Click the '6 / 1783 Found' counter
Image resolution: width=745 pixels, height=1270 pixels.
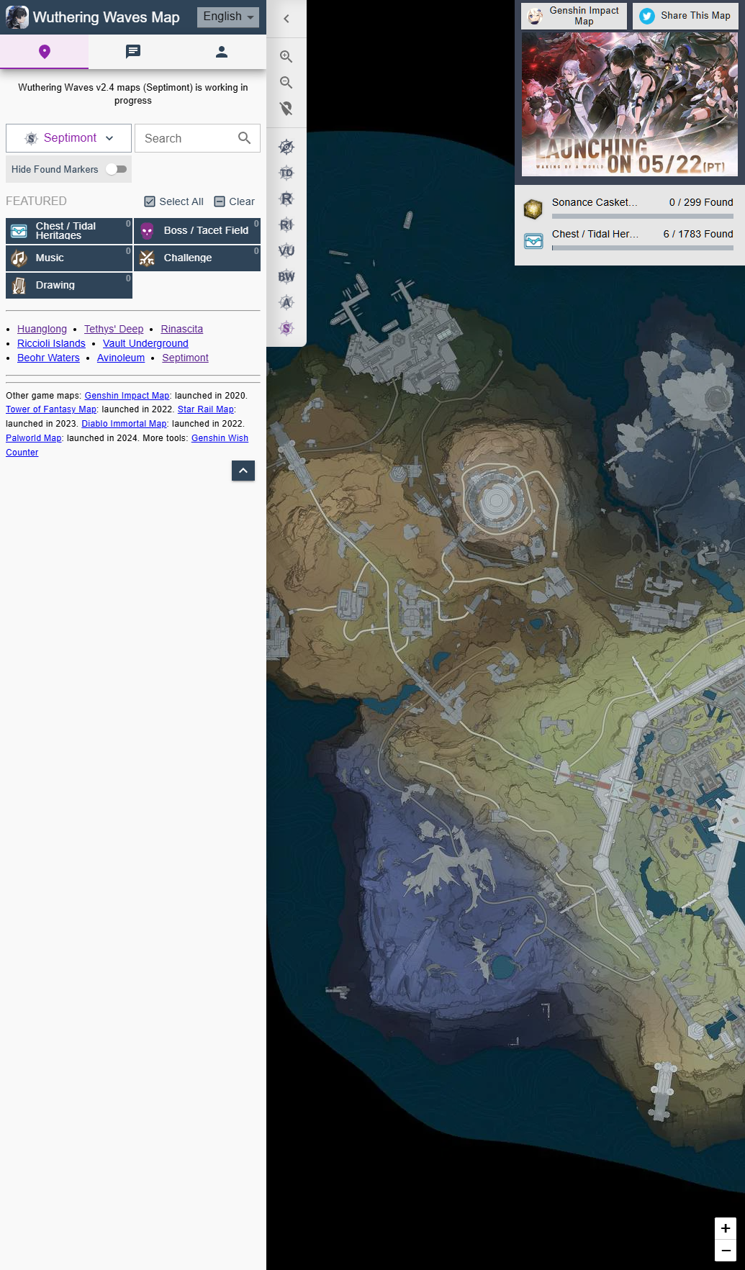698,234
